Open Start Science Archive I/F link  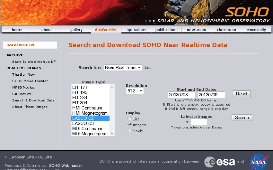[34, 61]
